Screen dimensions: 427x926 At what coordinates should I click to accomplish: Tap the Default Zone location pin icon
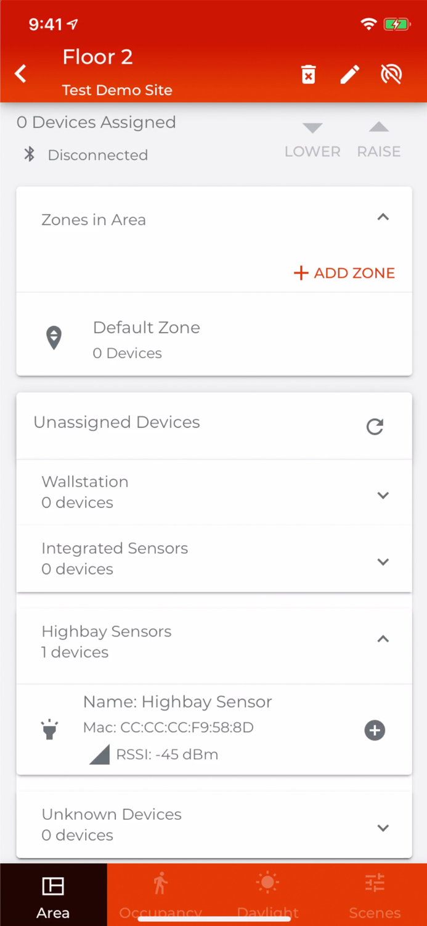(x=54, y=338)
